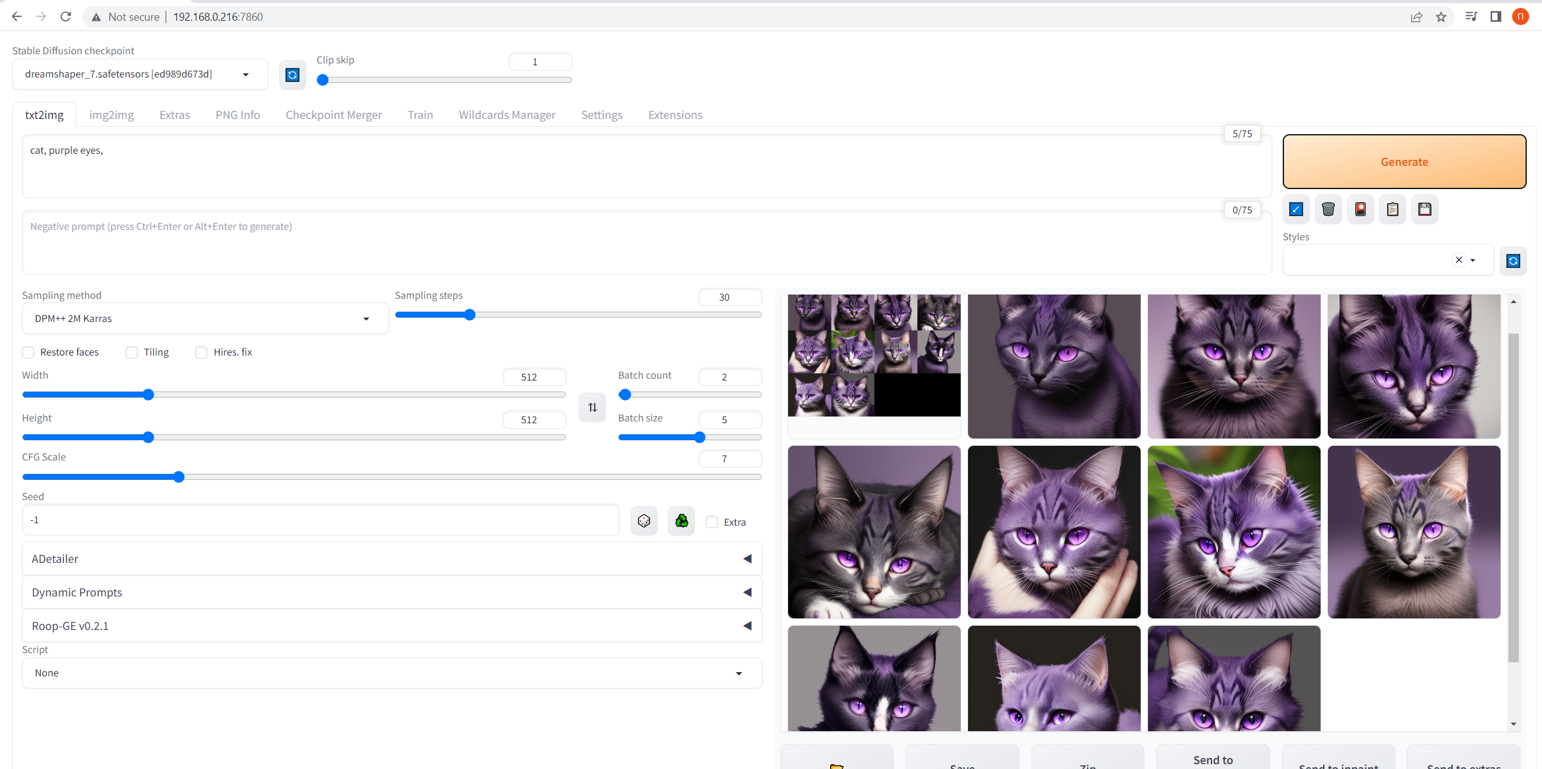Open the cat with green background thumbnail

pyautogui.click(x=1234, y=532)
